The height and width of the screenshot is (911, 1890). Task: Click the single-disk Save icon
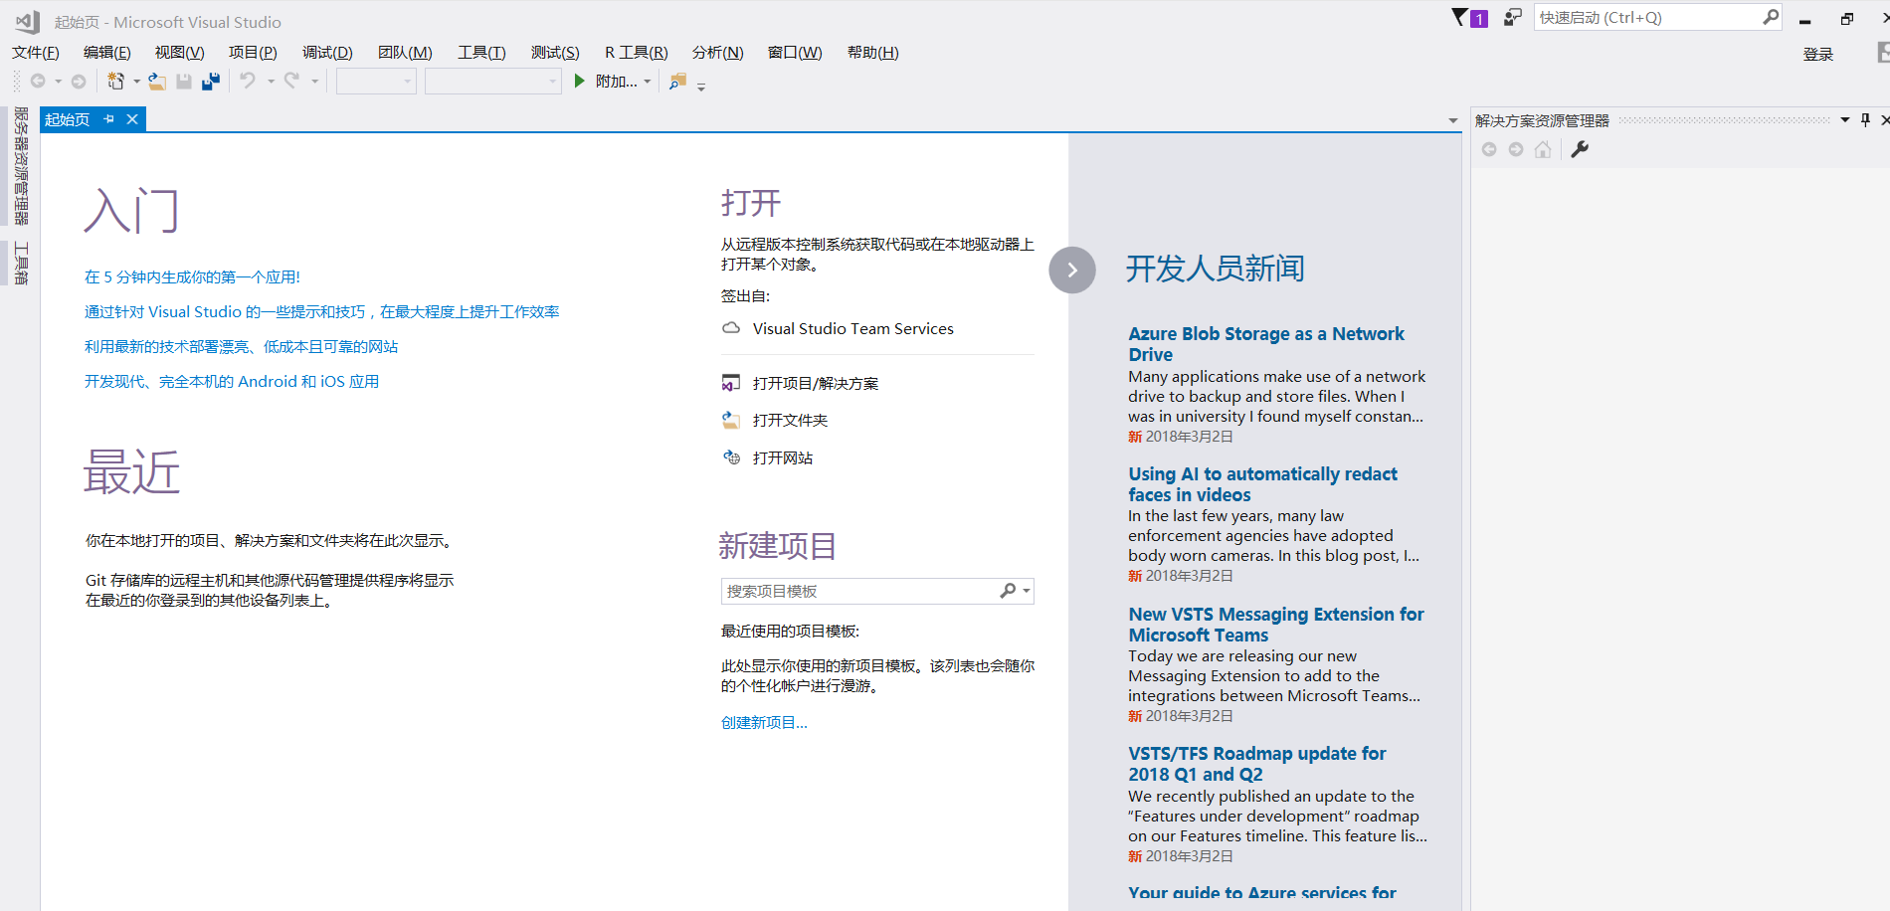[184, 82]
